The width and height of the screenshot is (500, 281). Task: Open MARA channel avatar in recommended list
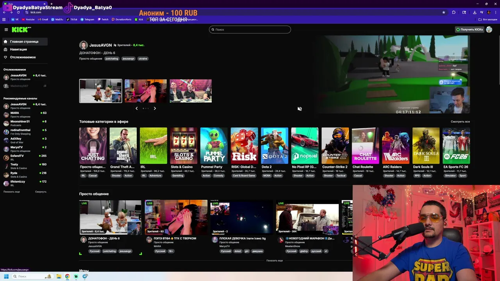(x=6, y=114)
